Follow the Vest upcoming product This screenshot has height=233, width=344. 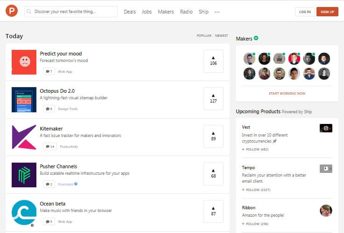pos(255,149)
